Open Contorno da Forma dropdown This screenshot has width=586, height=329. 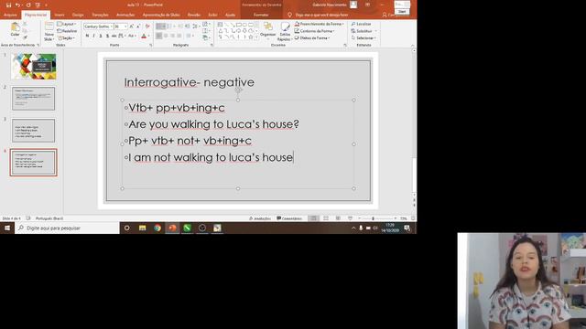pos(314,31)
